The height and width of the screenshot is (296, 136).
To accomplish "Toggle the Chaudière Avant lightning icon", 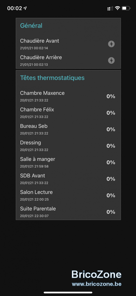I will pos(111,44).
